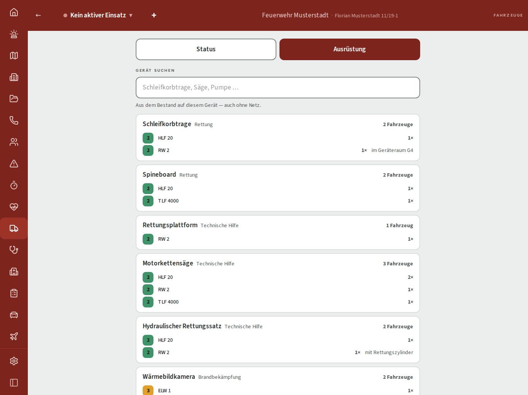
Task: Open the map icon in sidebar
Action: (14, 56)
